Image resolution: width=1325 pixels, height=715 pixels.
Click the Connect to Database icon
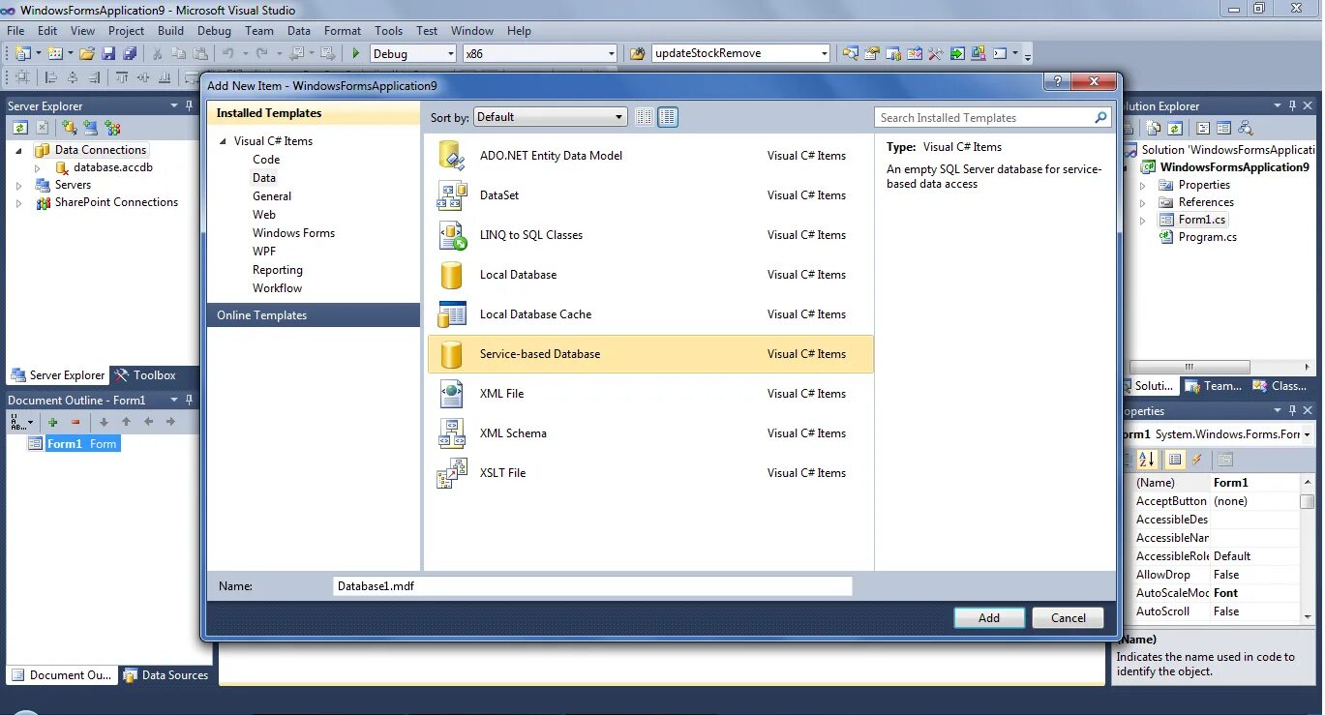69,128
